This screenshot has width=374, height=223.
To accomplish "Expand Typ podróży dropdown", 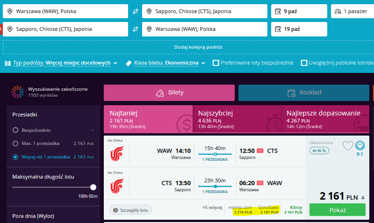I will (61, 63).
